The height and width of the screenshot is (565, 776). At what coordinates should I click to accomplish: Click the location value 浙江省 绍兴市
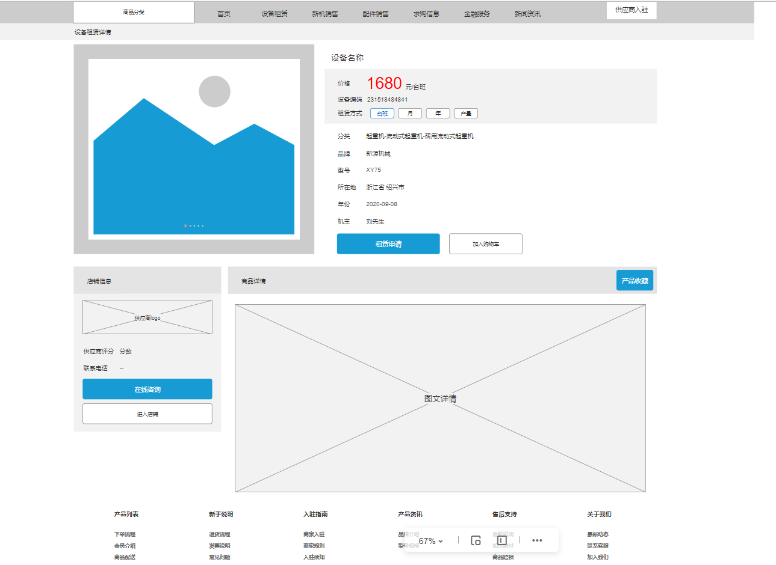click(x=385, y=188)
